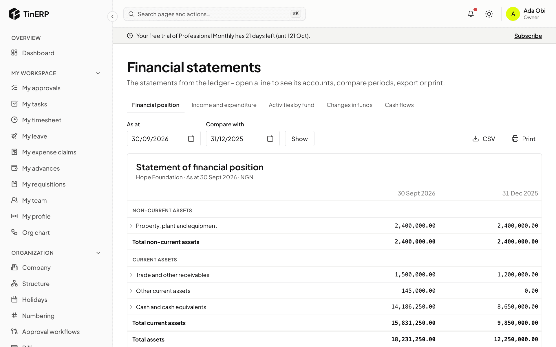Click the My tasks checkbox icon
This screenshot has width=556, height=347.
point(14,104)
